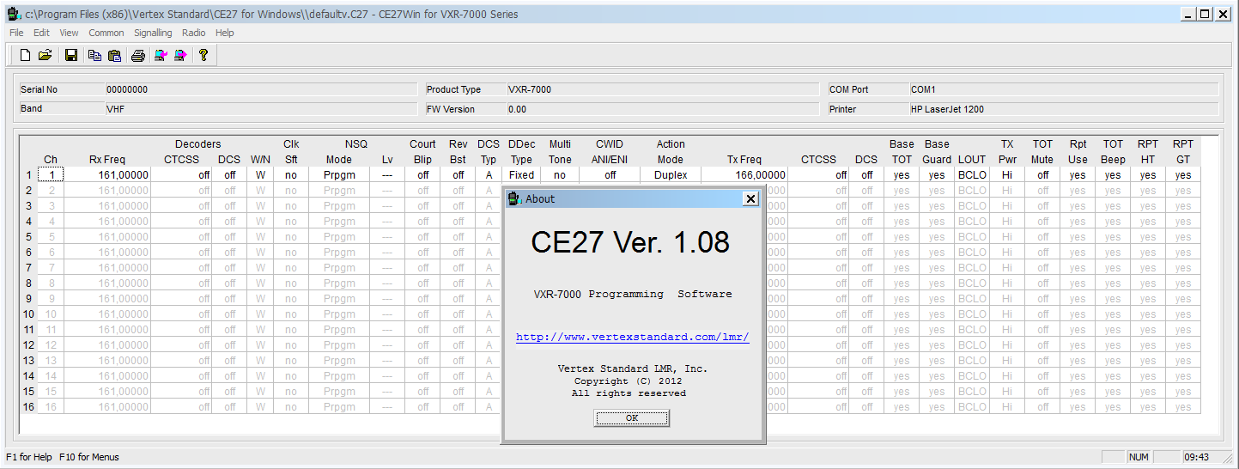
Task: Click the NUM indicator in status bar
Action: click(1139, 457)
